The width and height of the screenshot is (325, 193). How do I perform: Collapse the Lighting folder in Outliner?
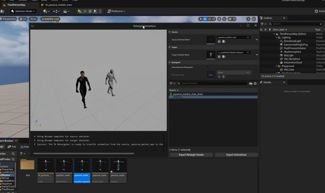tap(276, 38)
